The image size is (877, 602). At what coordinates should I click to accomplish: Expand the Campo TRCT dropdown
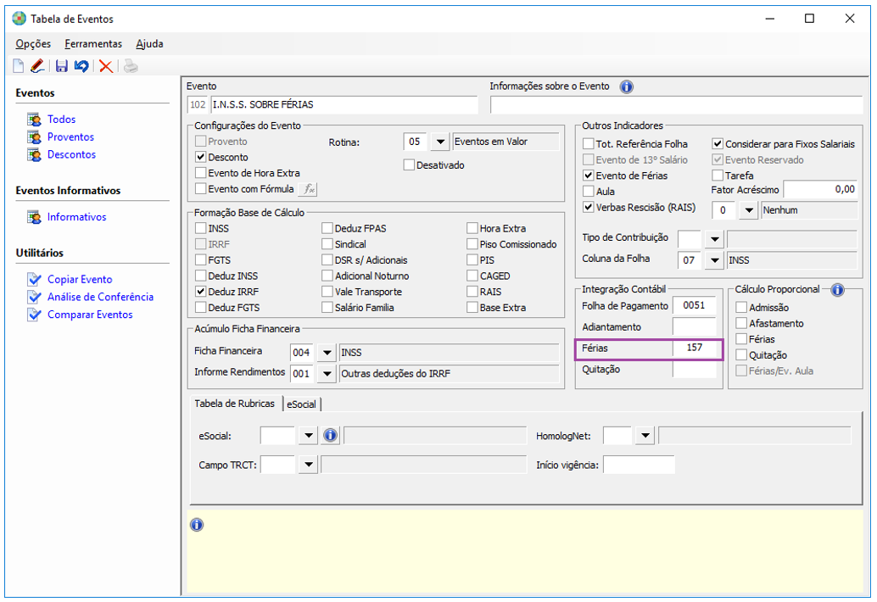(x=308, y=464)
